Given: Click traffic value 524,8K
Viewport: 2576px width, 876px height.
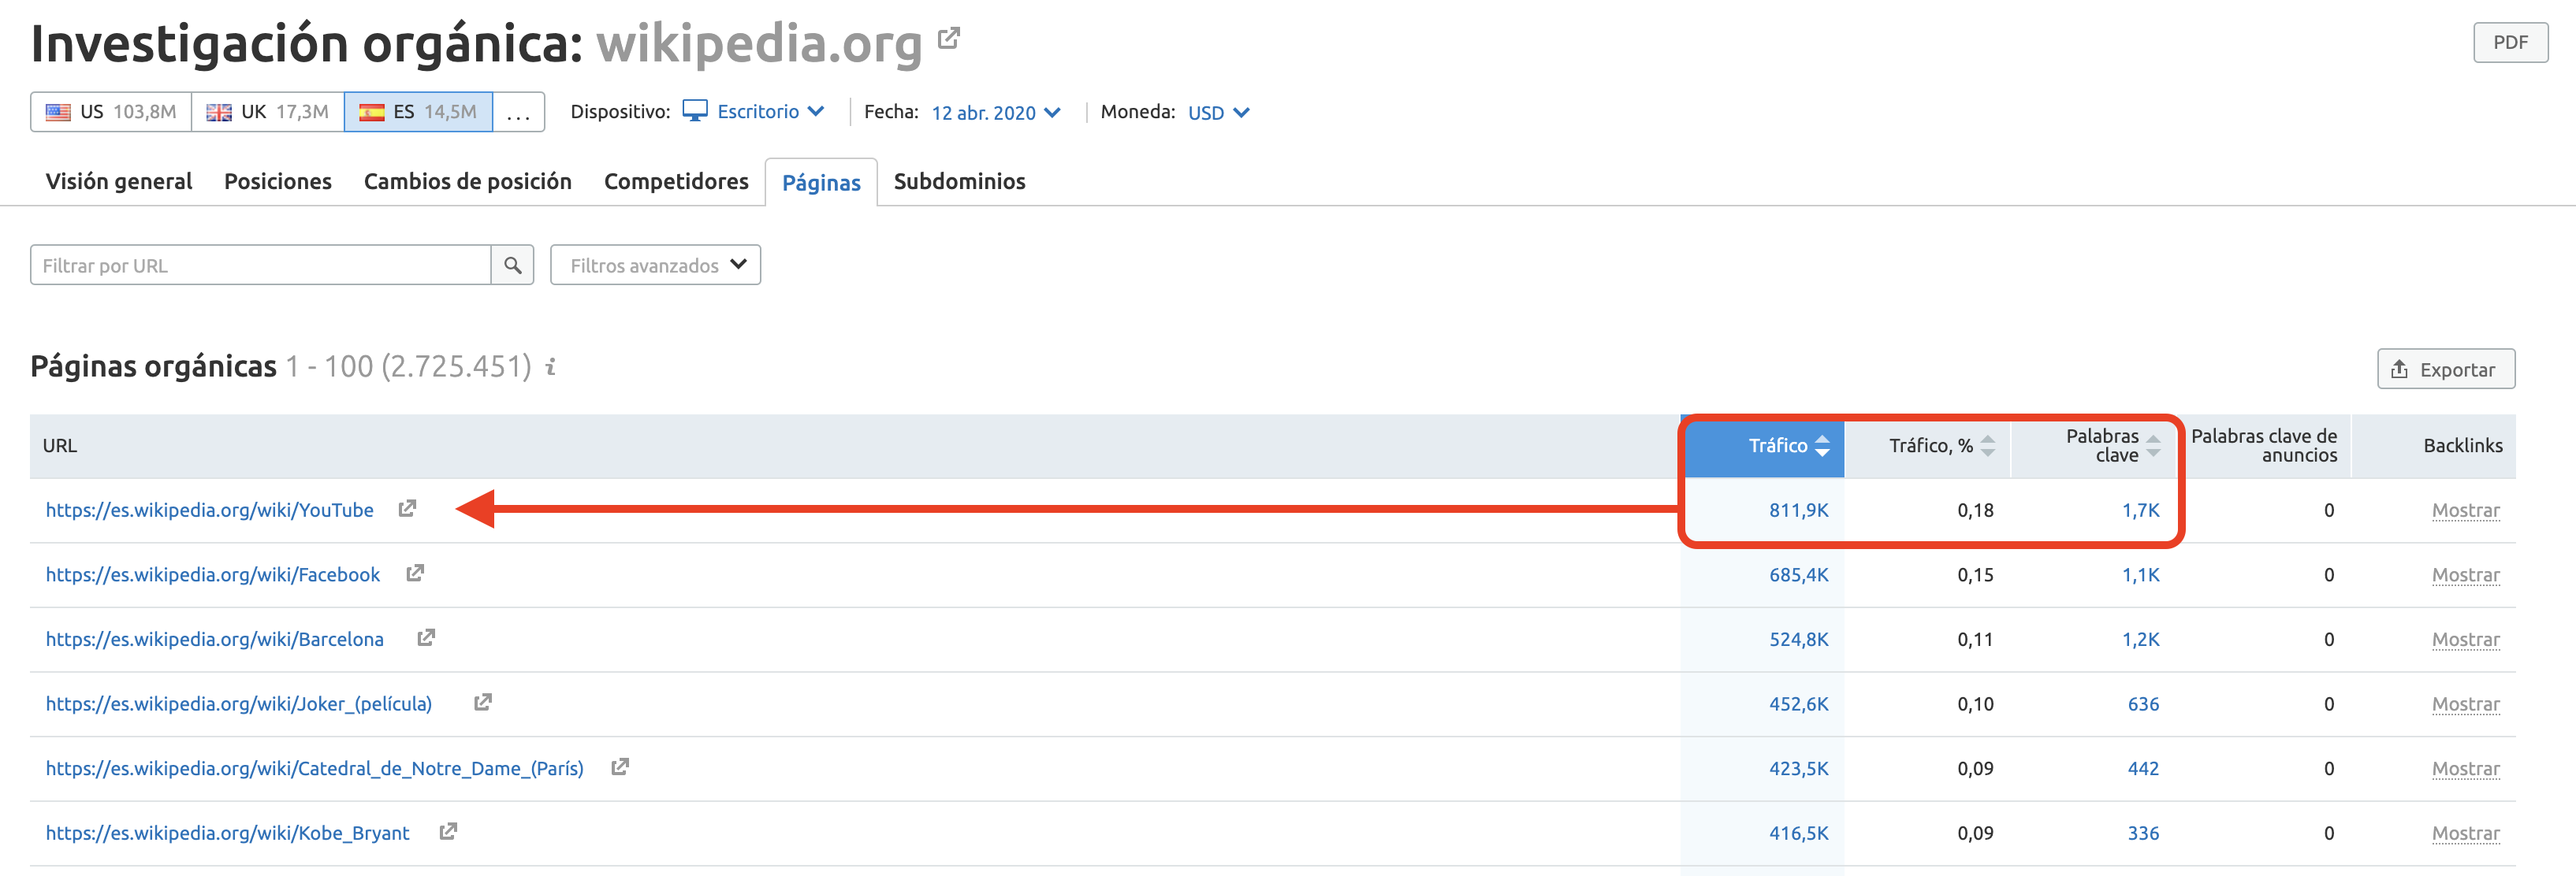Looking at the screenshot, I should click(x=1798, y=639).
